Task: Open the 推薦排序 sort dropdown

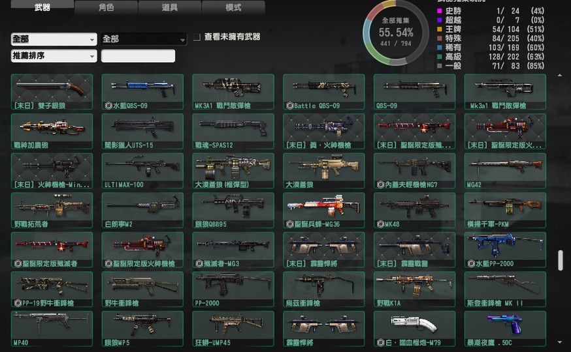Action: click(54, 56)
